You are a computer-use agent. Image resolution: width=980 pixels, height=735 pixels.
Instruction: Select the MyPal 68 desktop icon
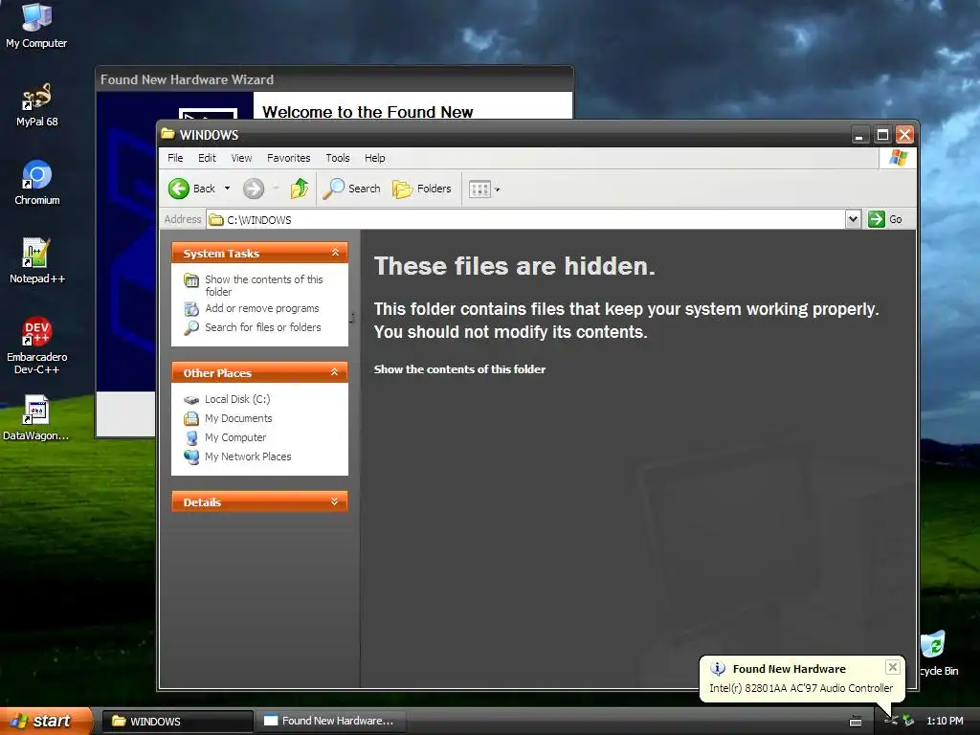click(37, 105)
